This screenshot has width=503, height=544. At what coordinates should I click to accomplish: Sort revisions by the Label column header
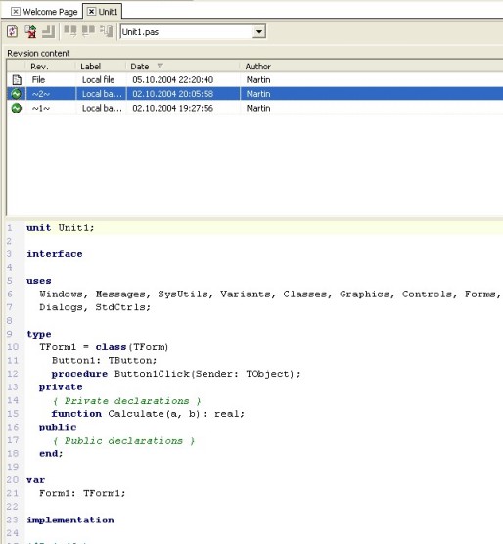point(100,67)
